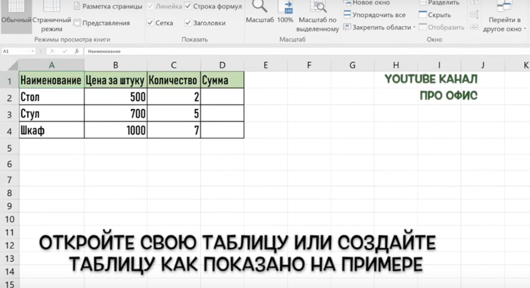Open a Новое окно
Screen dimensions: 530x288
[367, 3]
